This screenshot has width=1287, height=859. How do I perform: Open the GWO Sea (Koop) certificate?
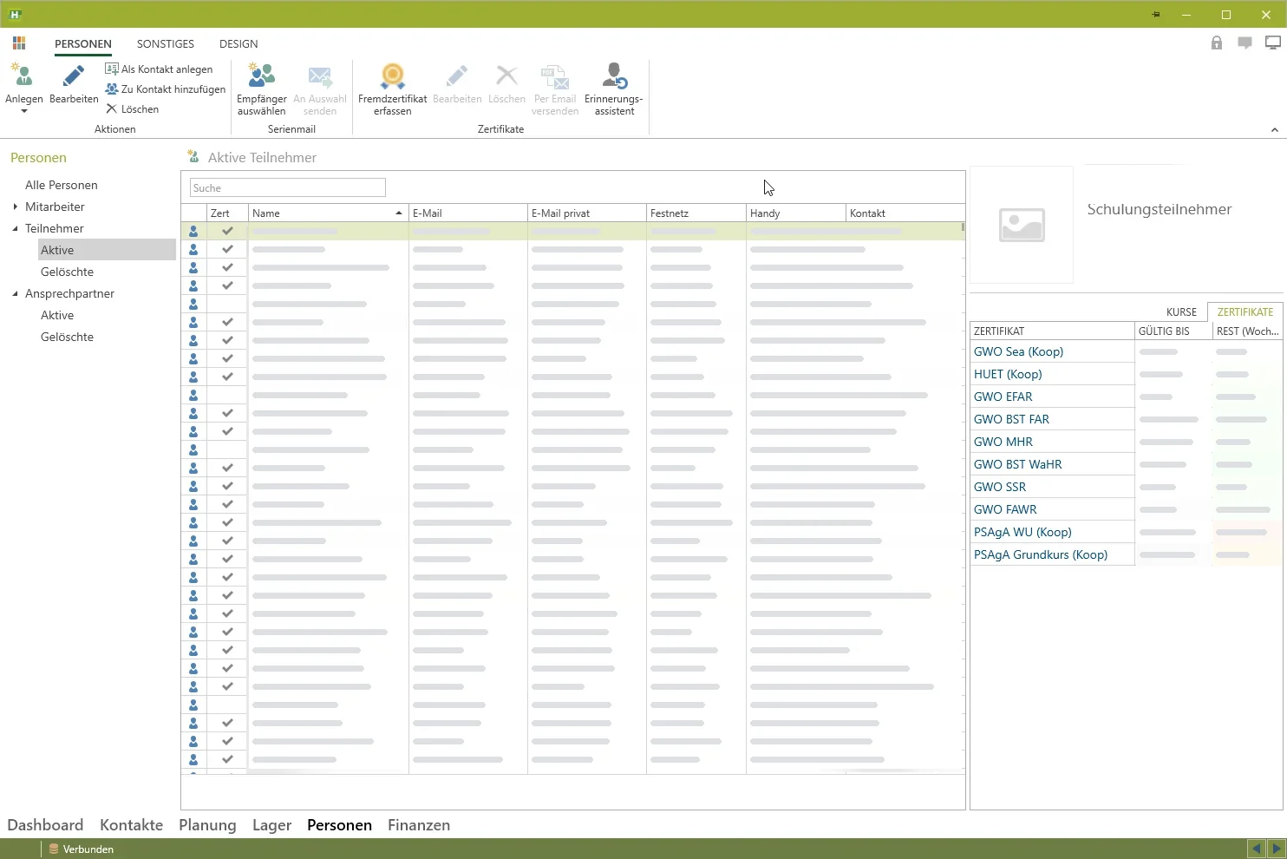[x=1018, y=351]
